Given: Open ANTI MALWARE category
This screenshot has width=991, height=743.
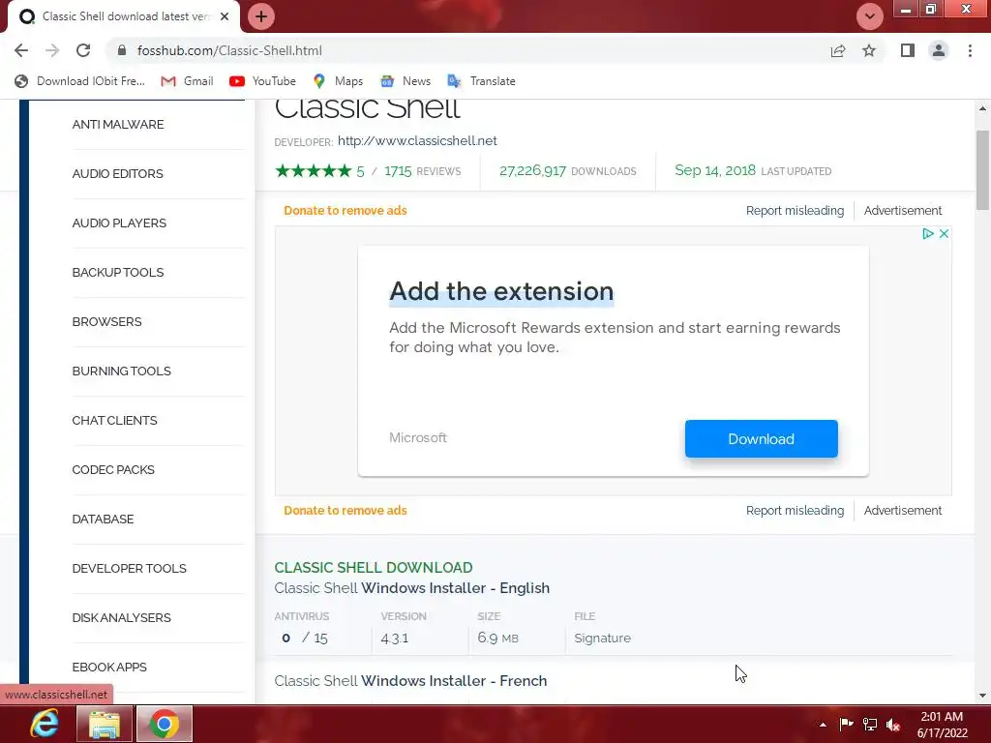Looking at the screenshot, I should click(x=118, y=125).
